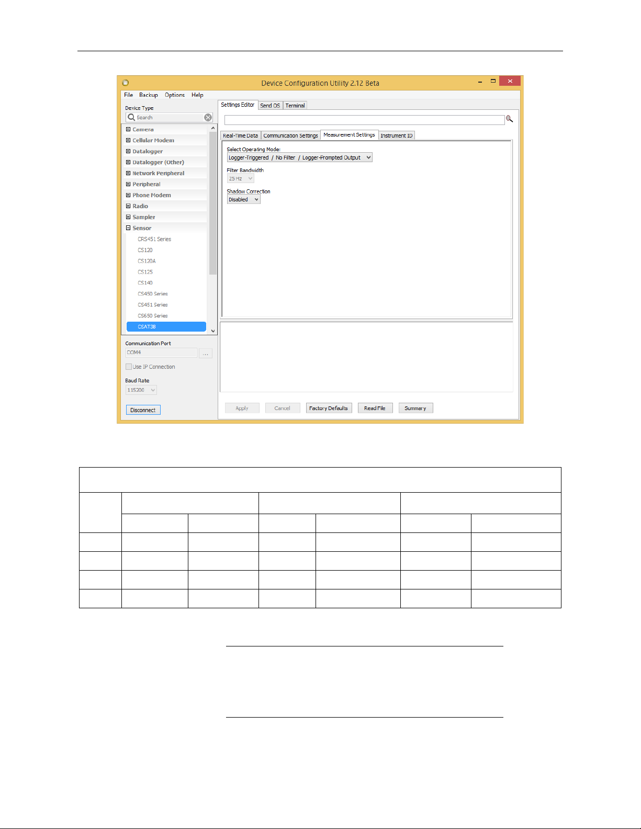641x829 pixels.
Task: Collapse the Sensor category
Action: [128, 228]
